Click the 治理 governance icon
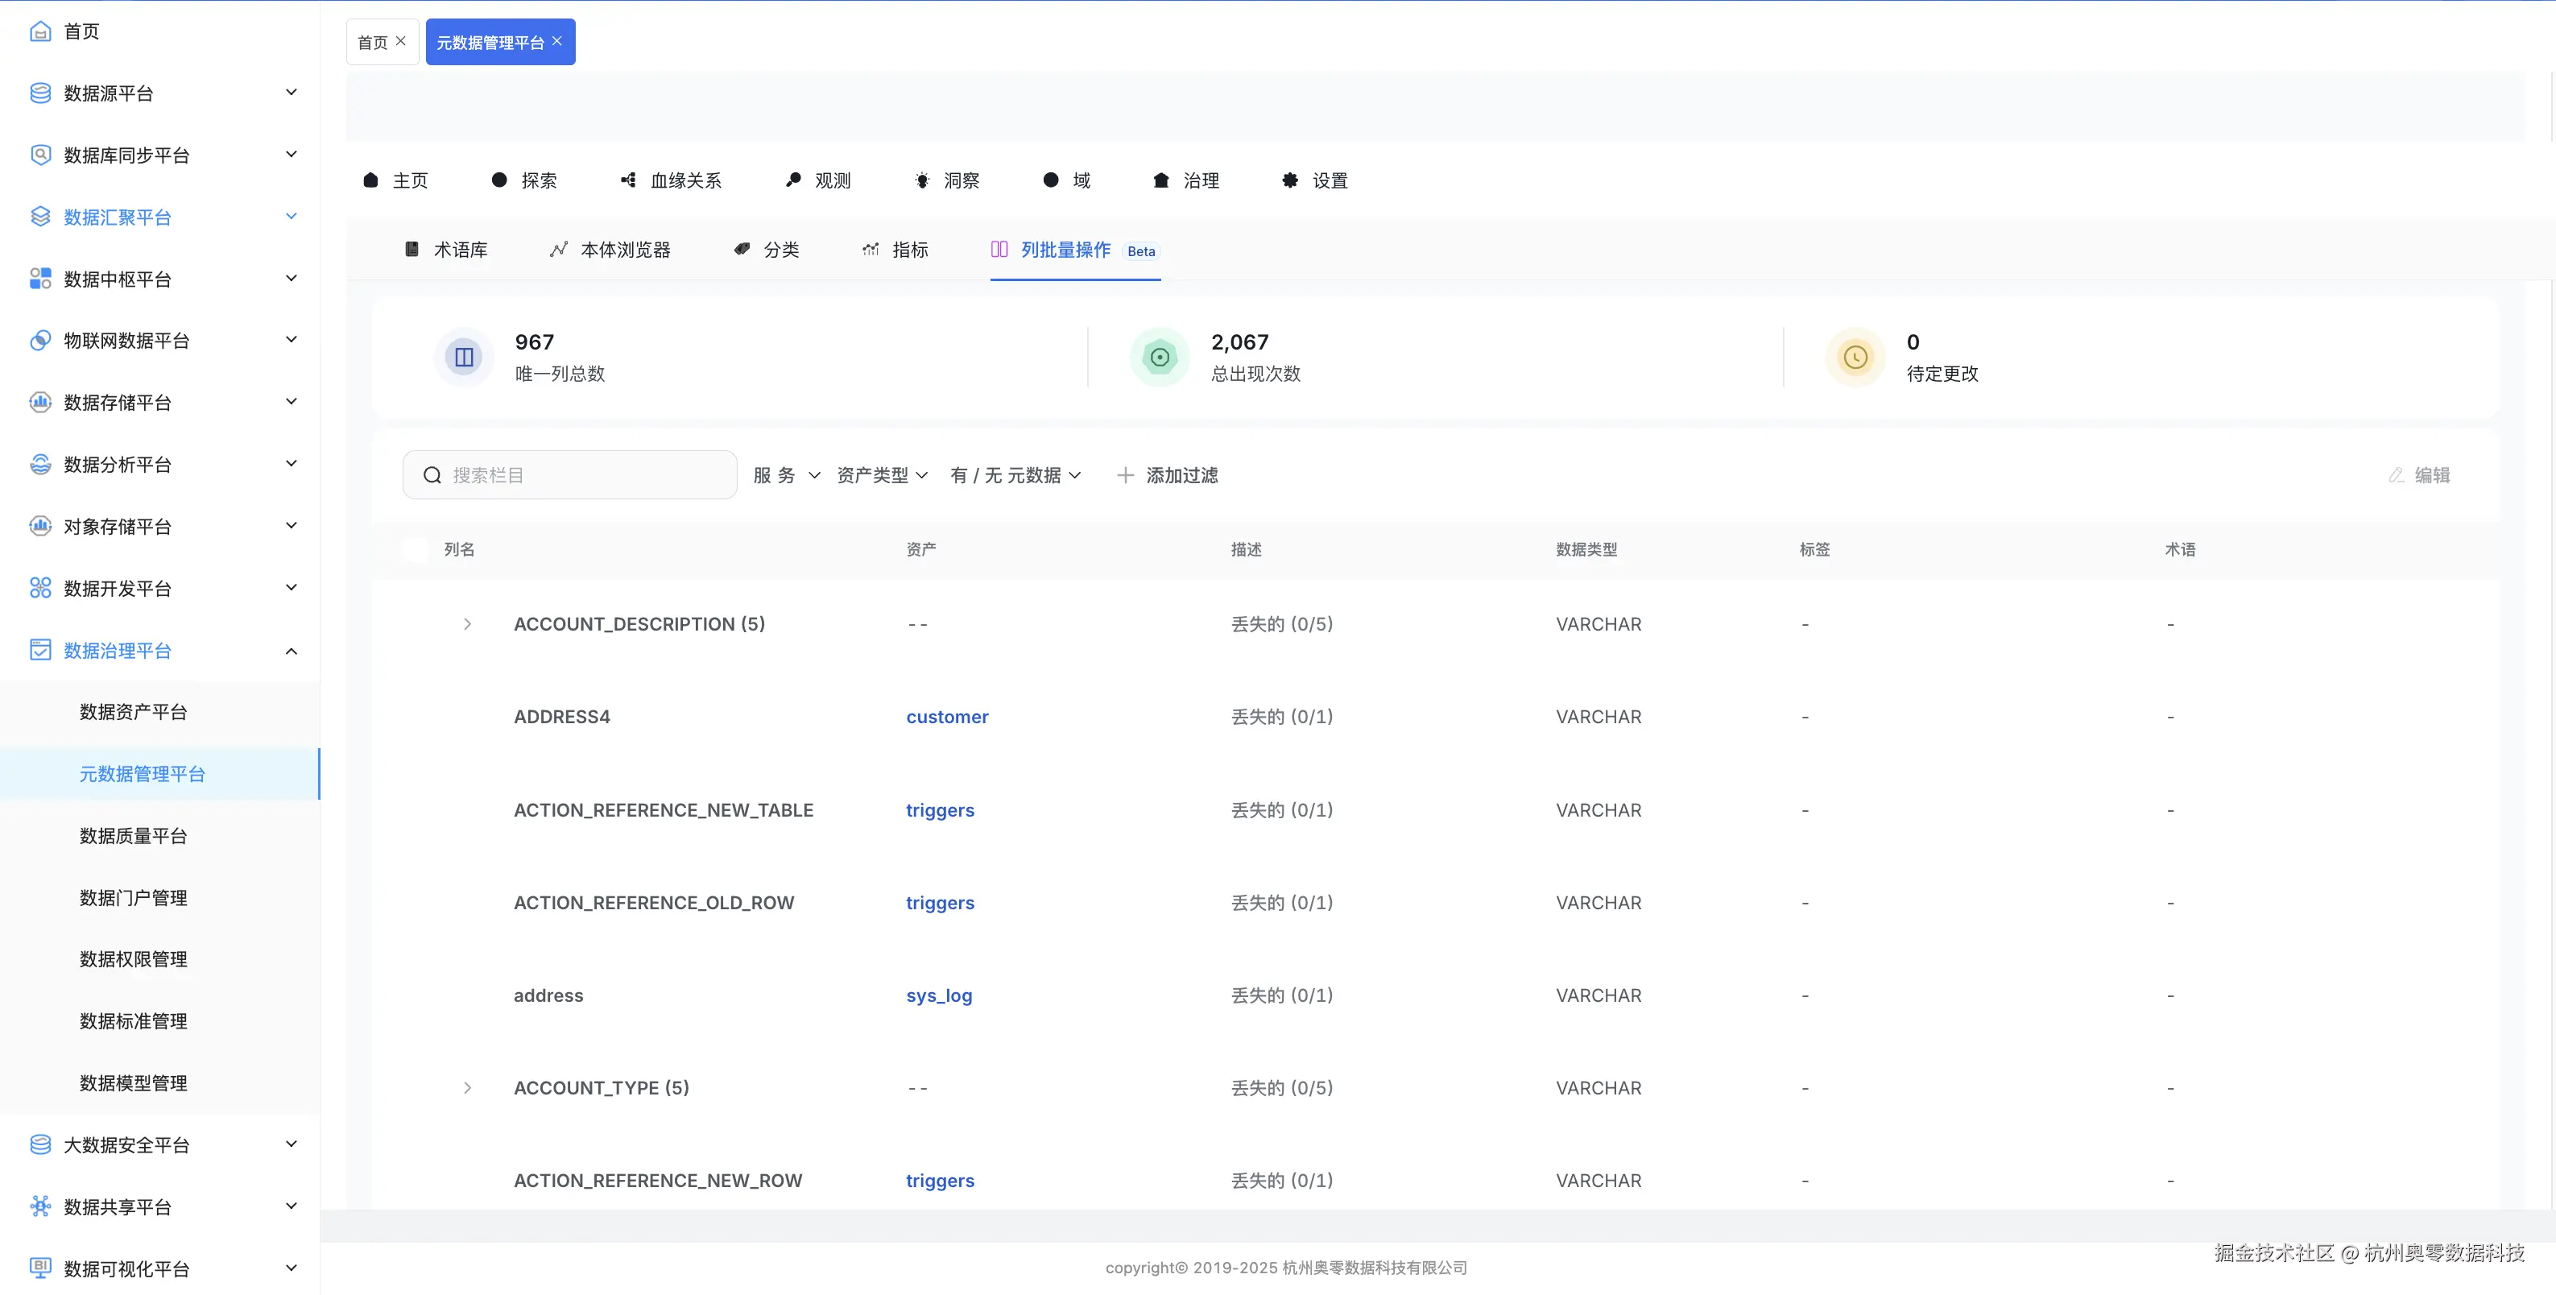This screenshot has height=1295, width=2556. pos(1161,180)
